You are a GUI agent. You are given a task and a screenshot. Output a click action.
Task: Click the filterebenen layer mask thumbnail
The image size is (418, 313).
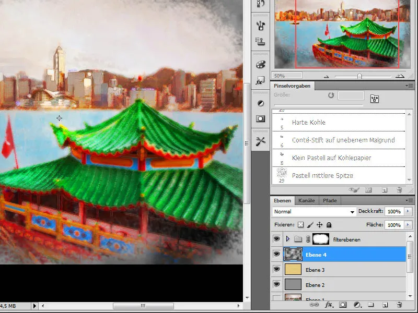coord(321,239)
